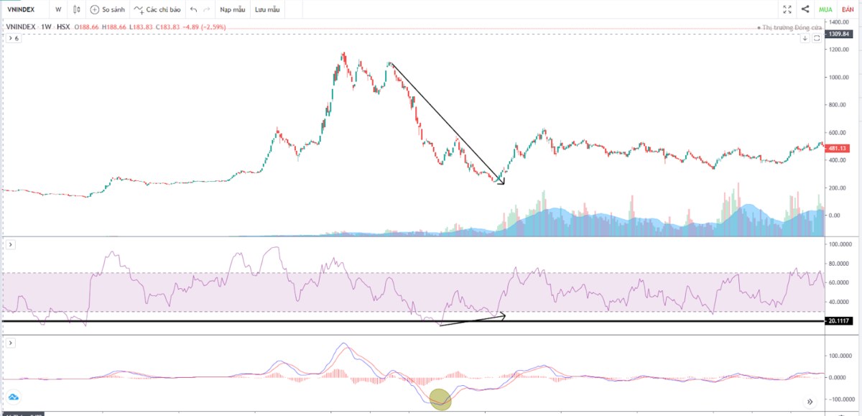862x416 pixels.
Task: Click the redo arrow in toolbar
Action: point(207,10)
